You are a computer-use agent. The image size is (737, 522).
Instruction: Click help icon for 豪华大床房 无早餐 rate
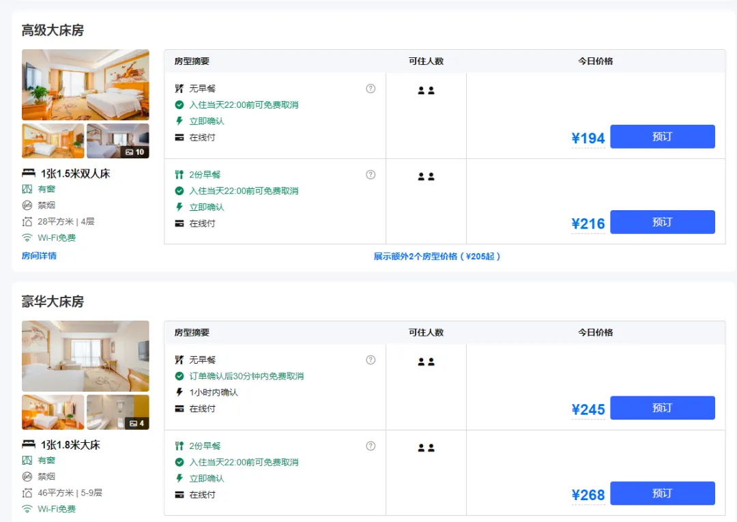coord(371,360)
